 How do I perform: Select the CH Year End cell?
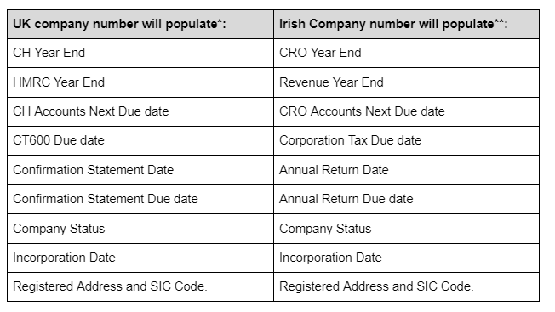coord(140,53)
